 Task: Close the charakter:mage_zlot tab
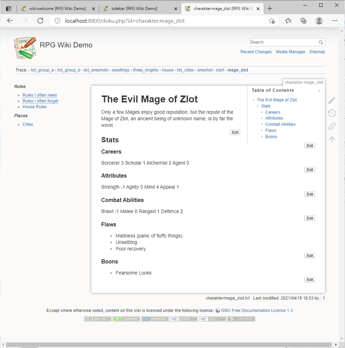(258, 9)
